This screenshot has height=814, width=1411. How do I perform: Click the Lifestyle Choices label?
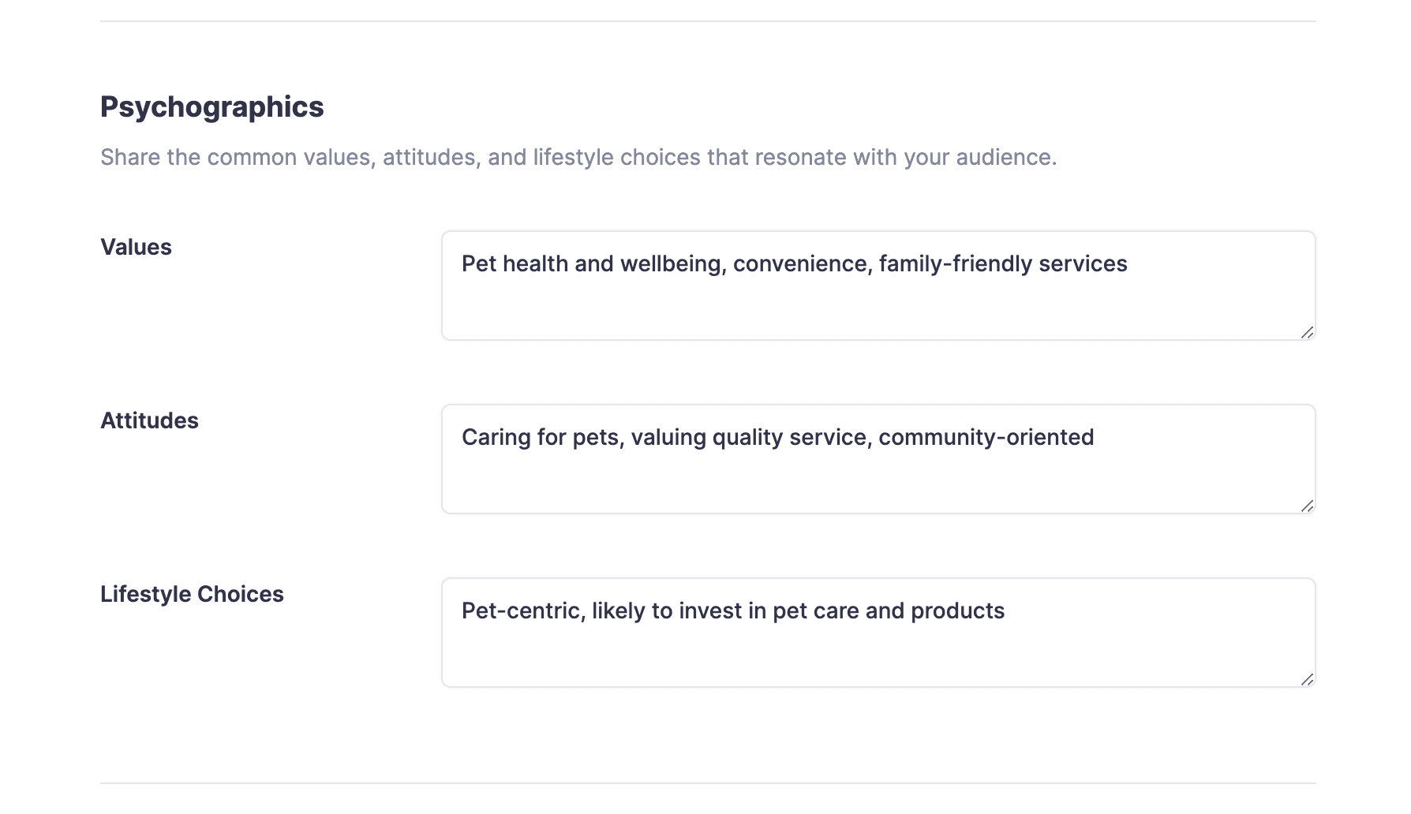point(192,595)
